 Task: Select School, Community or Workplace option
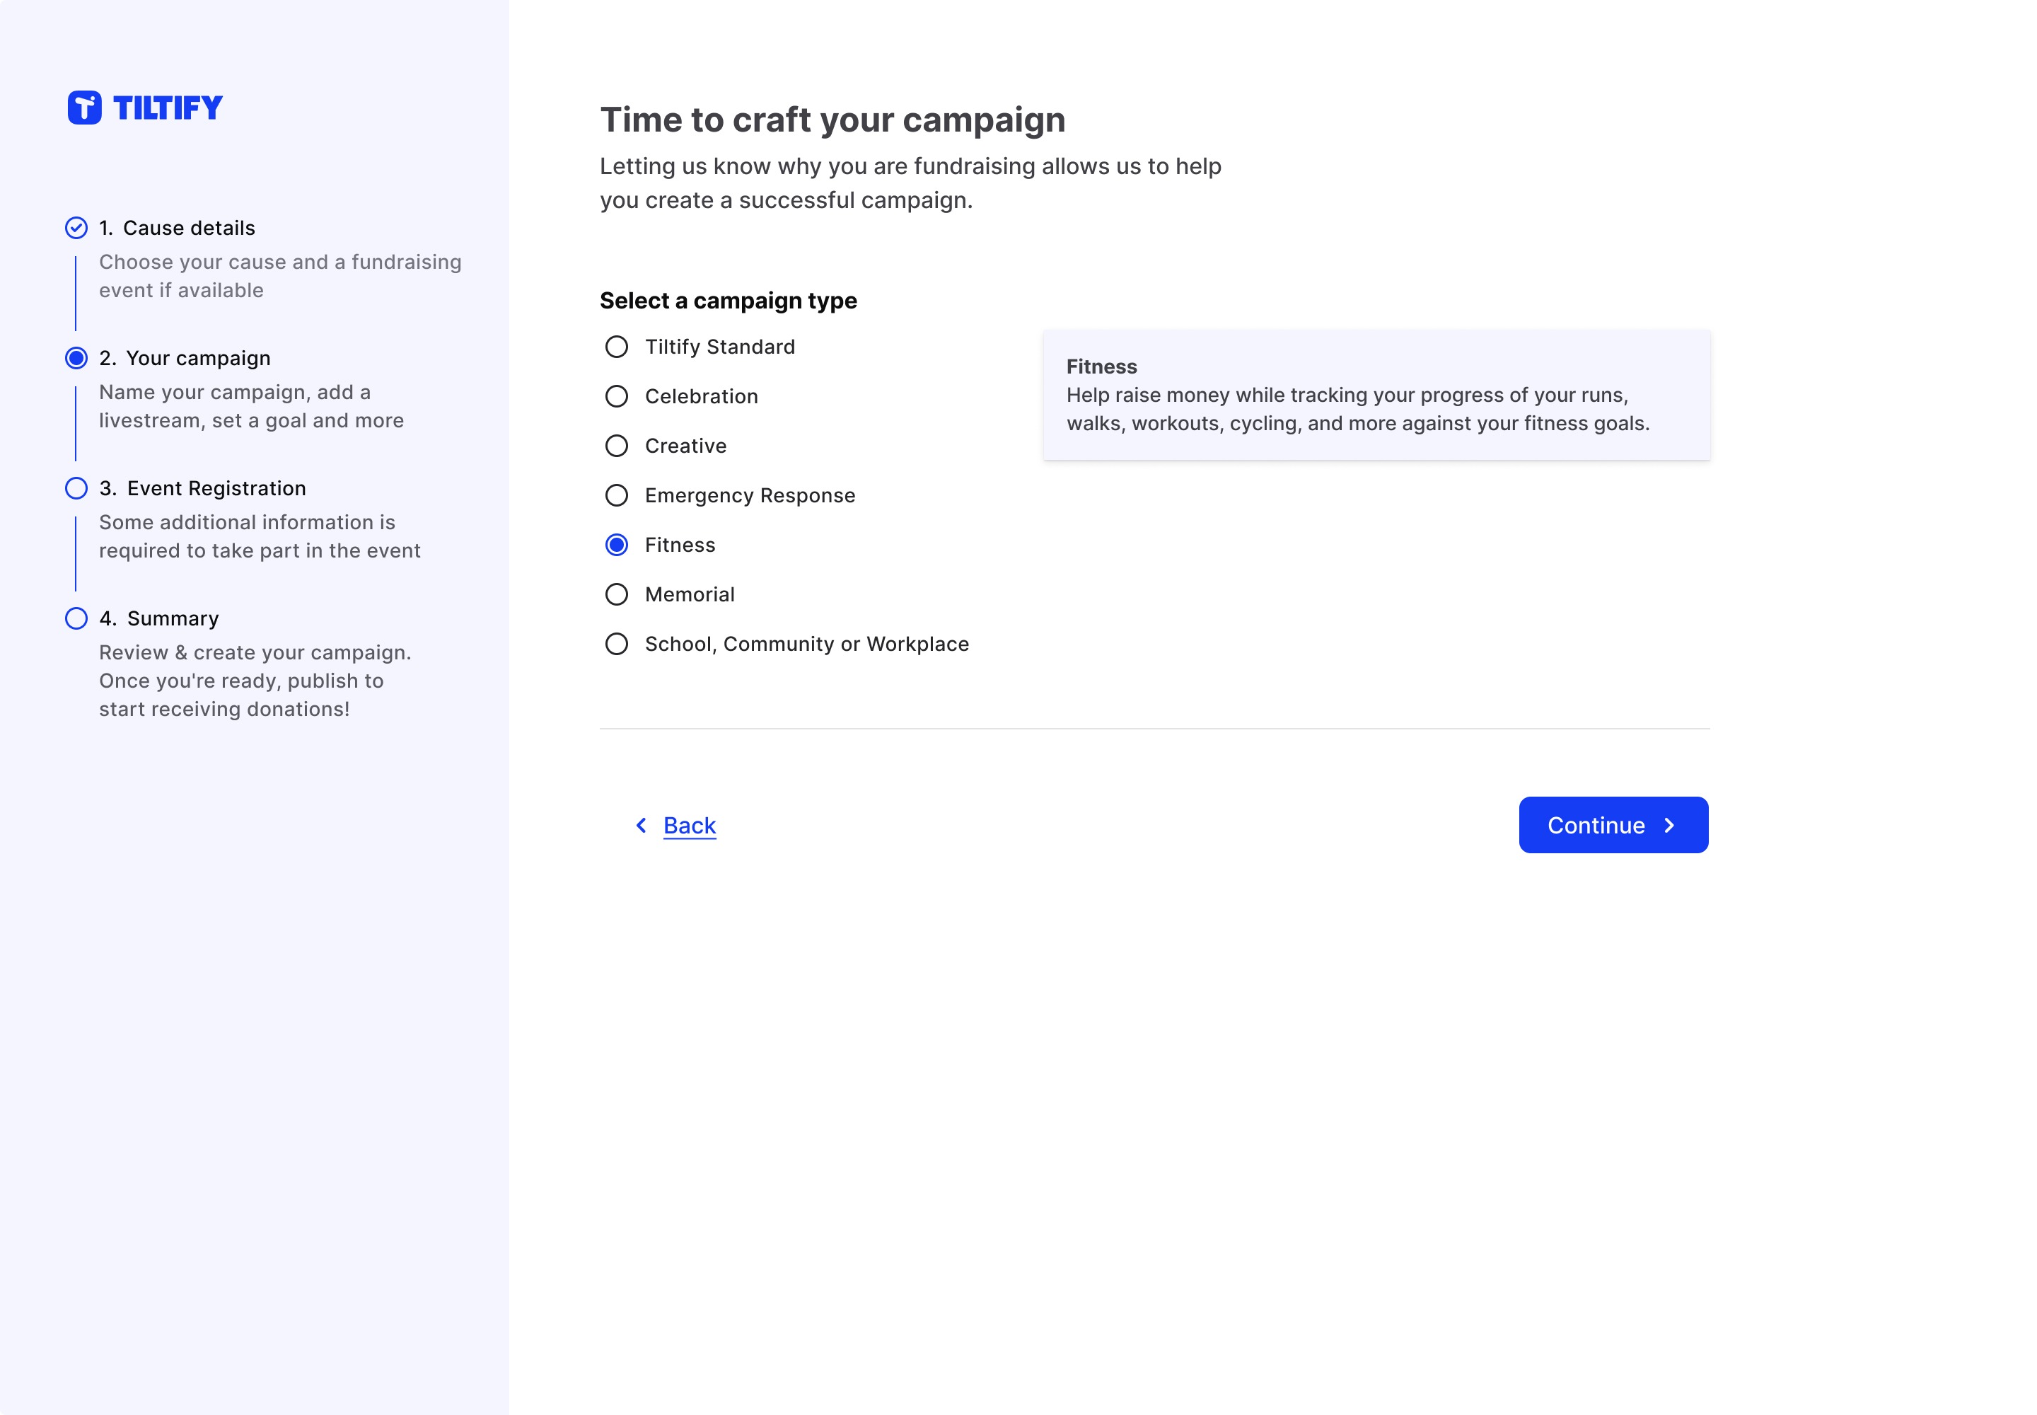point(617,645)
